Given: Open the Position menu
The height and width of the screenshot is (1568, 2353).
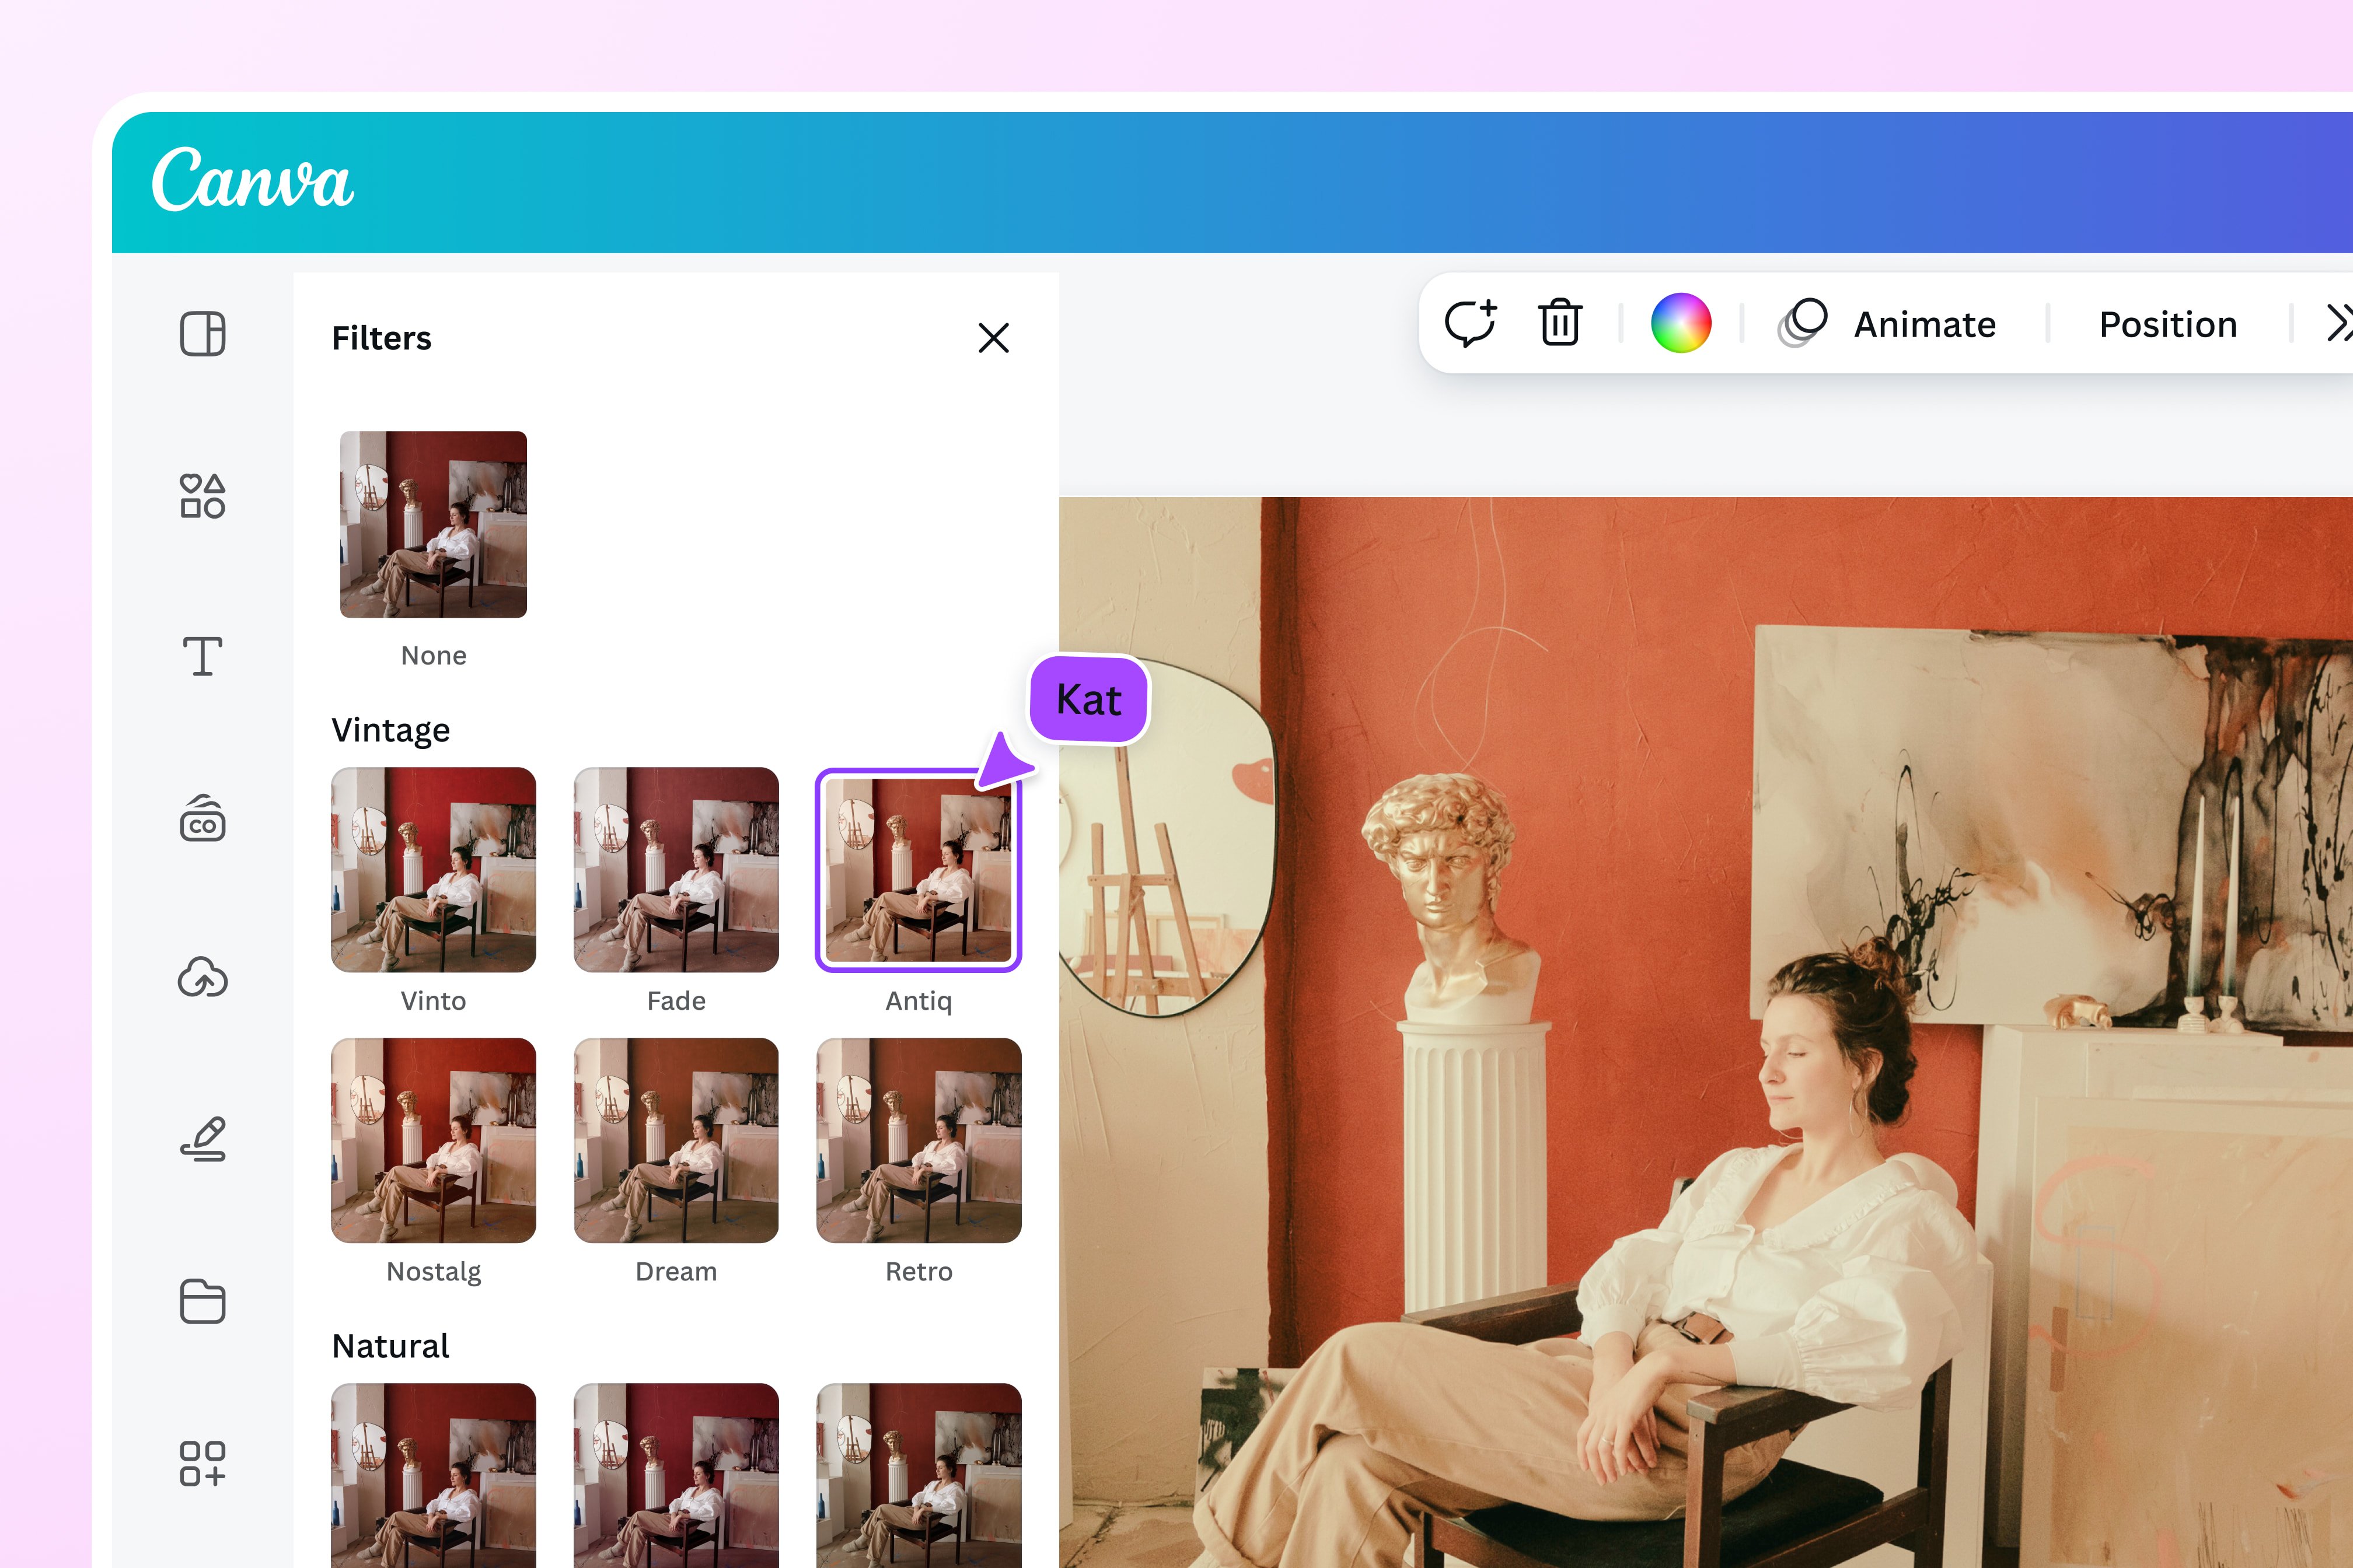Looking at the screenshot, I should pos(2167,322).
